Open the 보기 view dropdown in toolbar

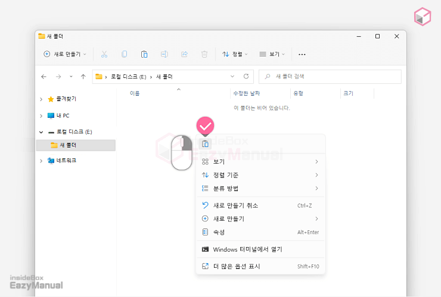tap(272, 54)
